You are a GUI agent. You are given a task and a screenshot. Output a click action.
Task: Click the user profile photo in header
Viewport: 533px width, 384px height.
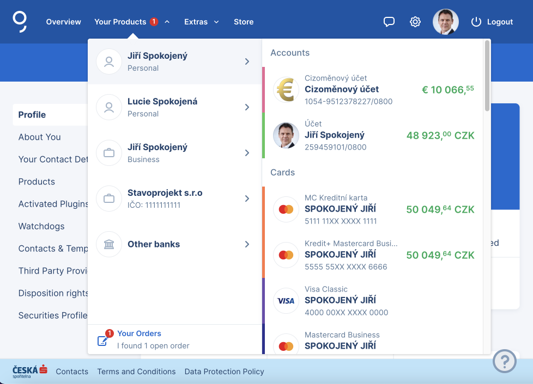[x=445, y=22]
